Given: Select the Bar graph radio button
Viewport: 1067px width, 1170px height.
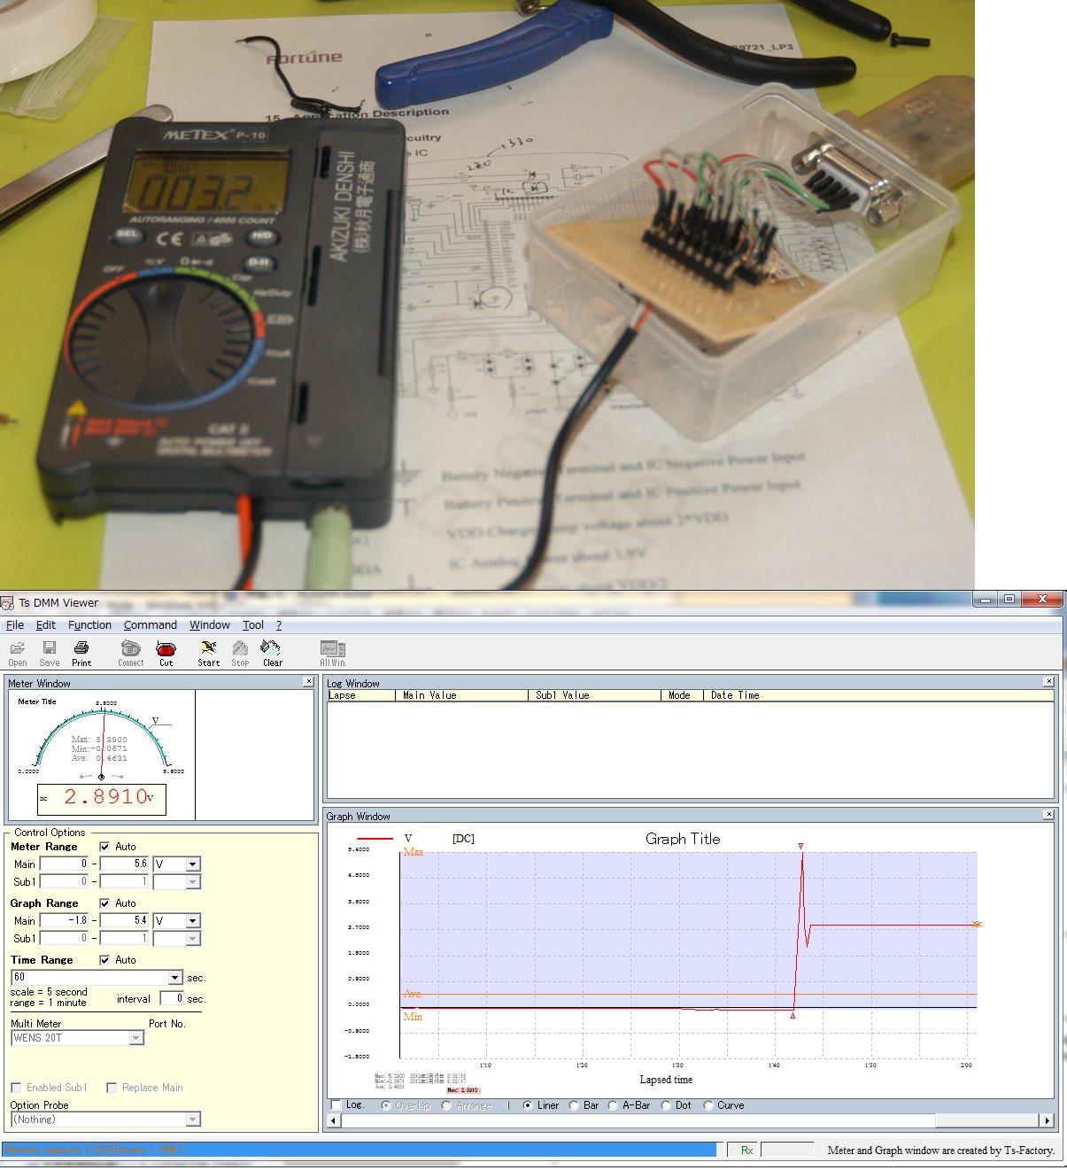Looking at the screenshot, I should point(575,1105).
